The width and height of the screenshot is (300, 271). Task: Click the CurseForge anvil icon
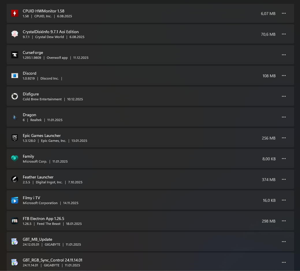[x=15, y=55]
